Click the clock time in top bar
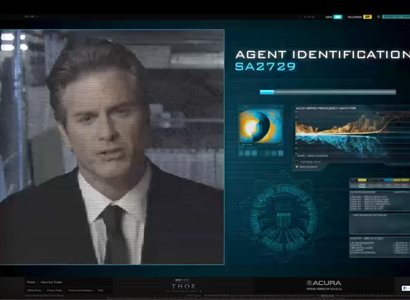The image size is (410, 300). click(309, 17)
